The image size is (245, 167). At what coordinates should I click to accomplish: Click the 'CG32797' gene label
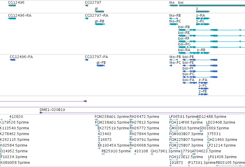click(93, 3)
